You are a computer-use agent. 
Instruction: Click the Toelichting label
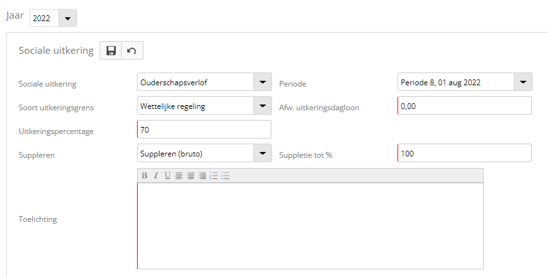38,219
